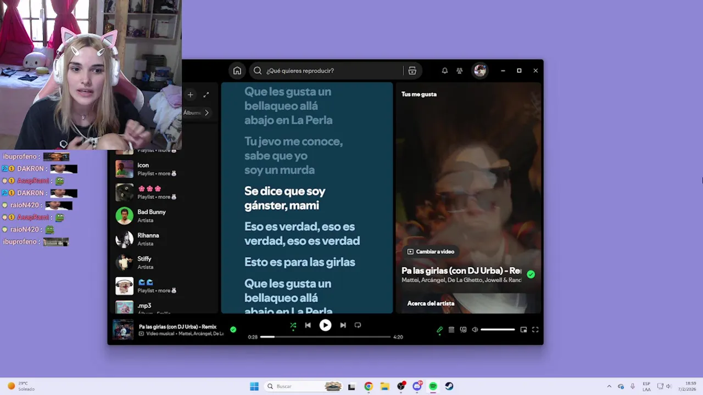Open the Browse icon in search bar

(412, 71)
